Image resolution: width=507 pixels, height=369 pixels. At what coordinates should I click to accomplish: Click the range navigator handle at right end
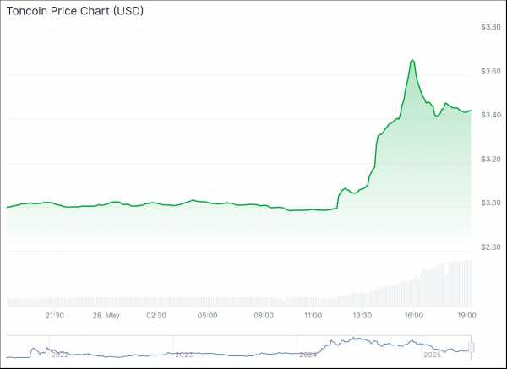[472, 347]
